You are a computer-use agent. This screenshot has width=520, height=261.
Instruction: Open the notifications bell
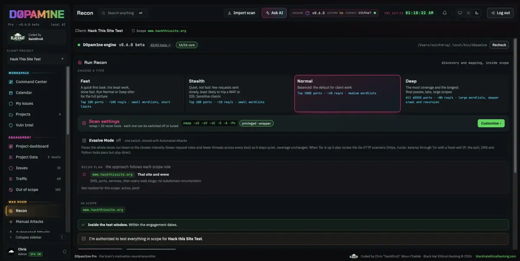pos(445,13)
